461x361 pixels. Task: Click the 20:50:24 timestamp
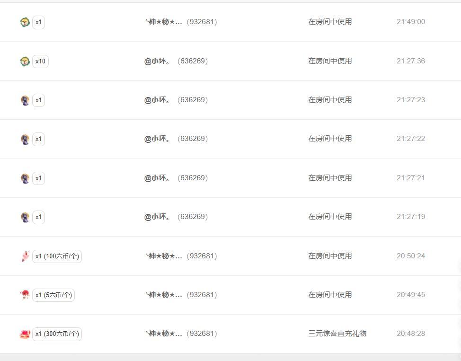[411, 256]
